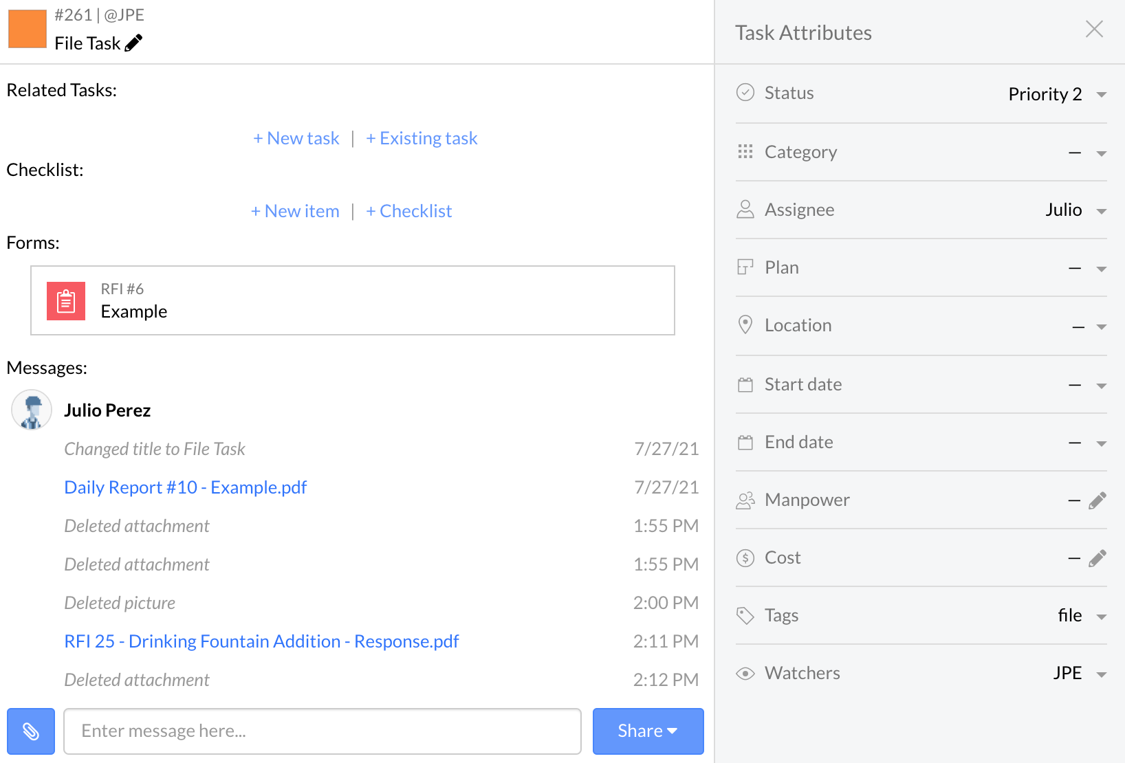Click the Status checkmark icon
The height and width of the screenshot is (763, 1125).
[x=745, y=91]
